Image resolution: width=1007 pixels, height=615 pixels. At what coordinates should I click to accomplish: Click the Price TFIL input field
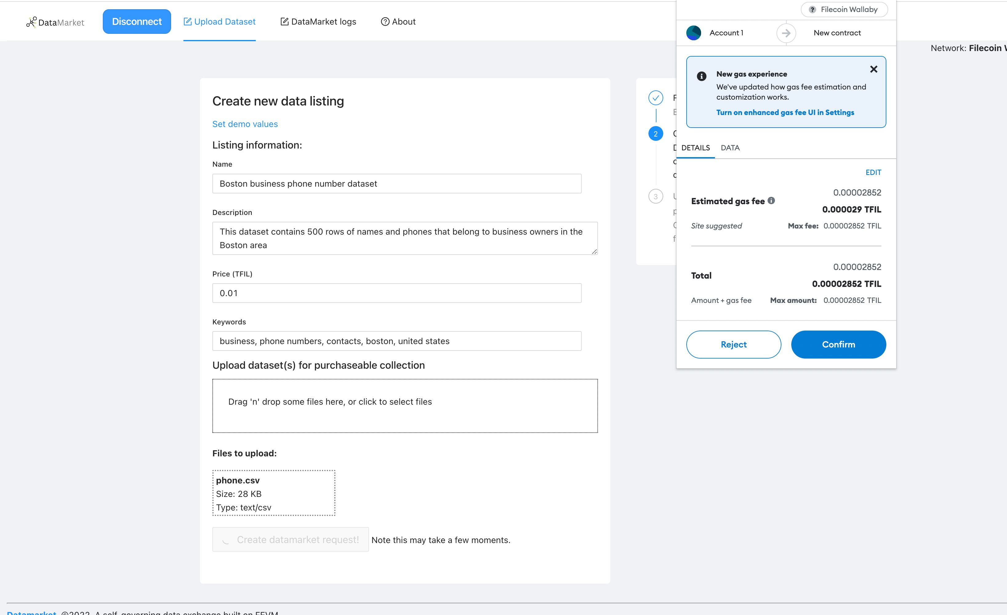click(396, 292)
